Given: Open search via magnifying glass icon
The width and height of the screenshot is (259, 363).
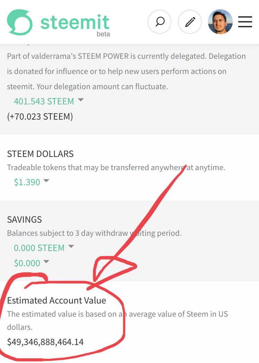Looking at the screenshot, I should point(160,22).
